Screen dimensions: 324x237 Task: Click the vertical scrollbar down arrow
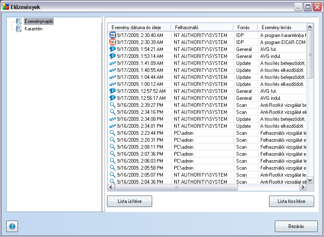[x=310, y=180]
